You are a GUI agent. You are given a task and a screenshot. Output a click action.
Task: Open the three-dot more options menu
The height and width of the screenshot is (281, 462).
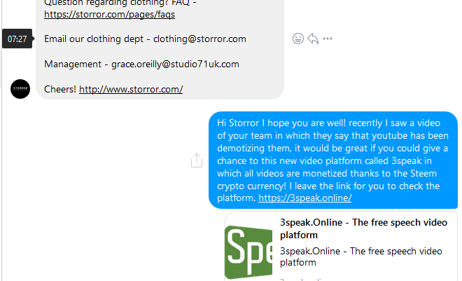[x=328, y=39]
